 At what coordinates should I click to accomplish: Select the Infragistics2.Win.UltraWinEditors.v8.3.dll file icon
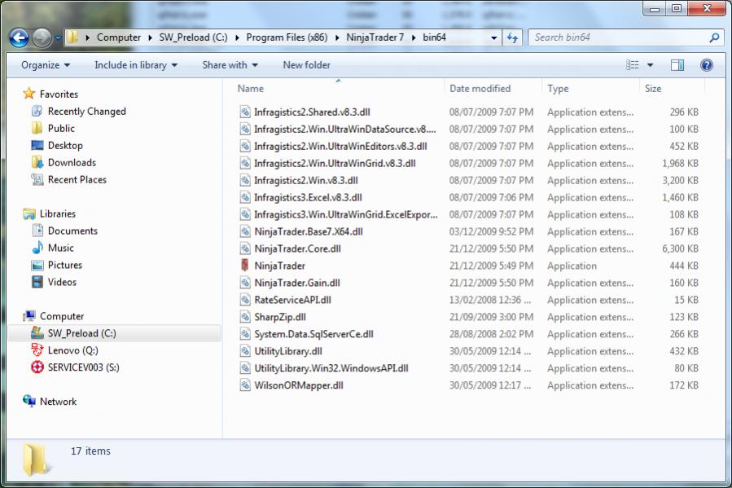click(244, 146)
